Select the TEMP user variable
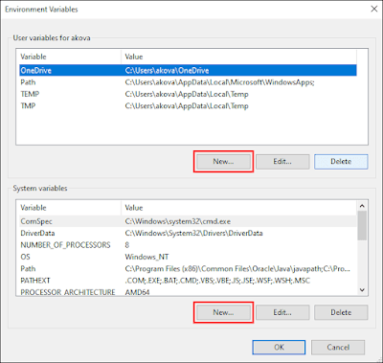This screenshot has height=363, width=383. pyautogui.click(x=188, y=94)
